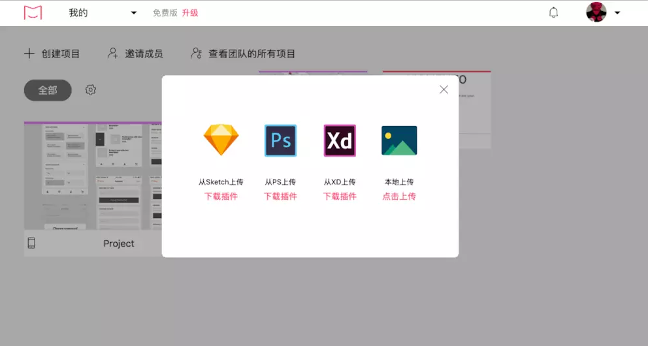Viewport: 648px width, 346px height.
Task: Click the Sketch diamond icon
Action: tap(221, 140)
